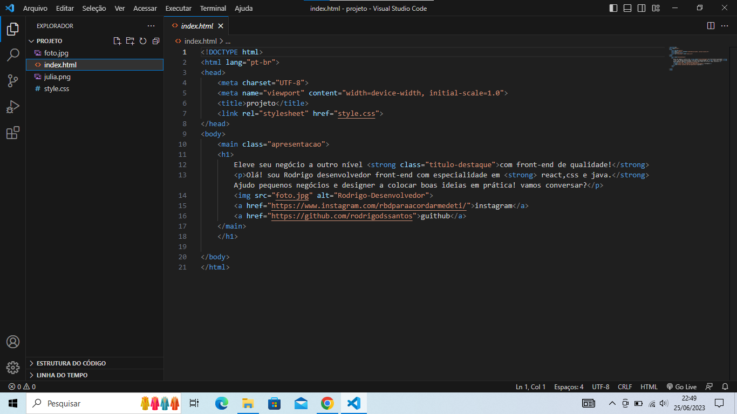Refresh the Explorer file list
The width and height of the screenshot is (737, 414).
[143, 41]
